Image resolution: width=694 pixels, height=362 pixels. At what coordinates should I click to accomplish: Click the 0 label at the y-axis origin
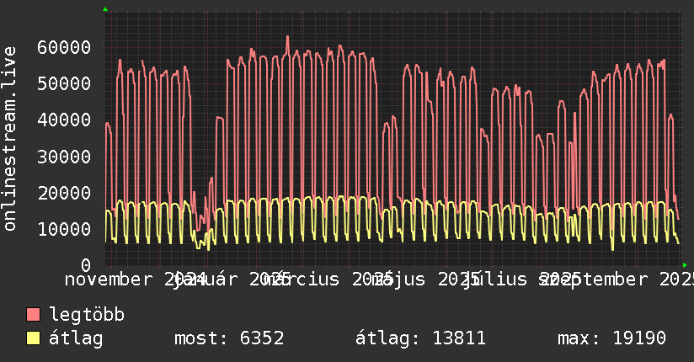pos(85,264)
